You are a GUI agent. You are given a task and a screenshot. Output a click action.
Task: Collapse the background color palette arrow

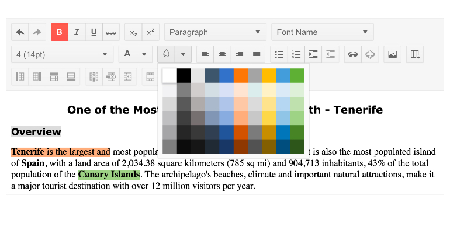pos(183,54)
